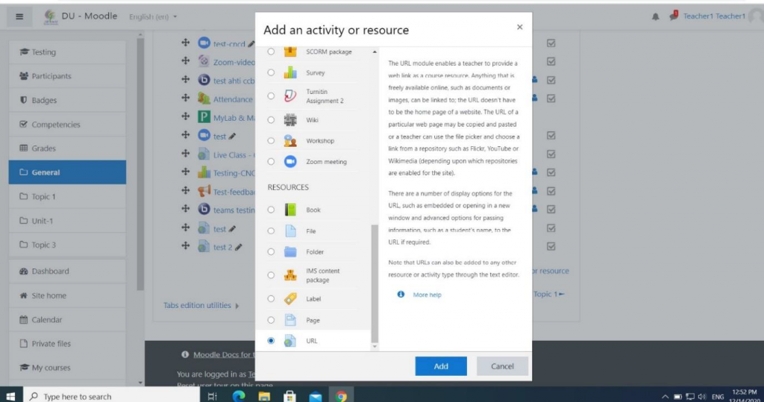
Task: Open the More help link
Action: coord(427,295)
